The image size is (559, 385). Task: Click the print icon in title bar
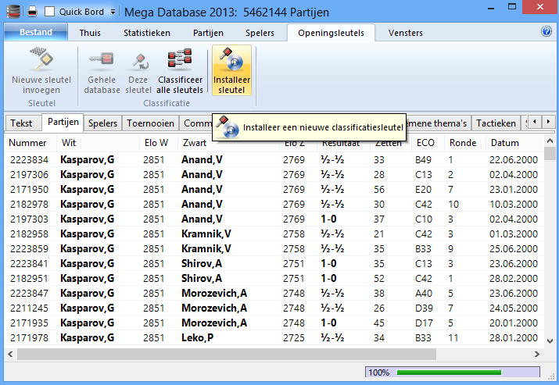pos(32,12)
